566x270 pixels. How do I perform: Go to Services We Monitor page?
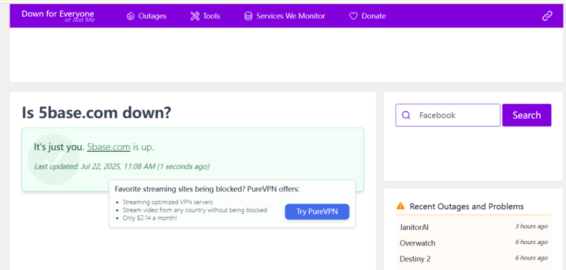click(x=290, y=16)
